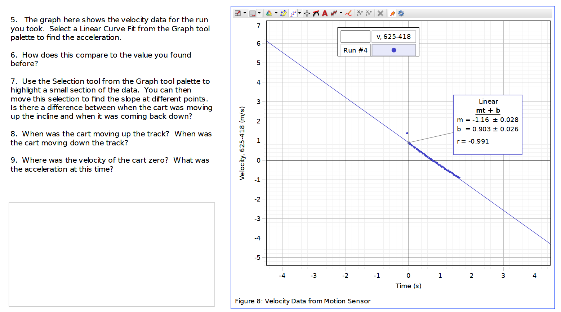561x312 pixels.
Task: Select the Scale-to-Fit tool
Action: tap(239, 13)
